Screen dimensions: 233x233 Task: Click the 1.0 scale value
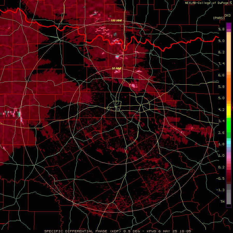tap(221, 156)
